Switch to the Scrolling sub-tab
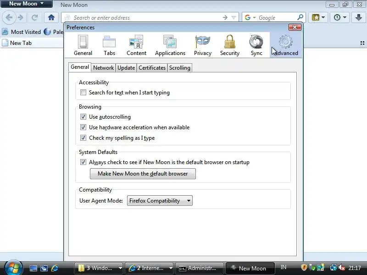The width and height of the screenshot is (367, 275). (x=180, y=68)
